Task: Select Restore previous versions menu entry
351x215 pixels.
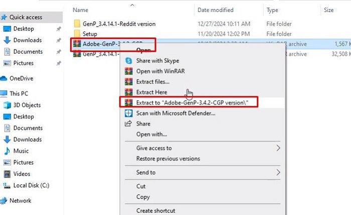Action: [x=168, y=158]
